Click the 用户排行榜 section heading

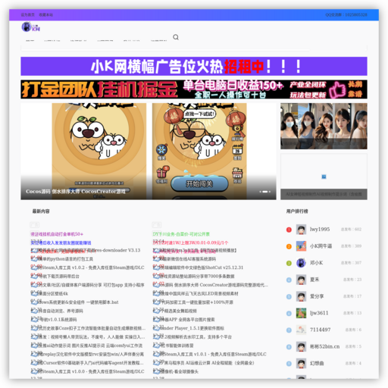[297, 211]
